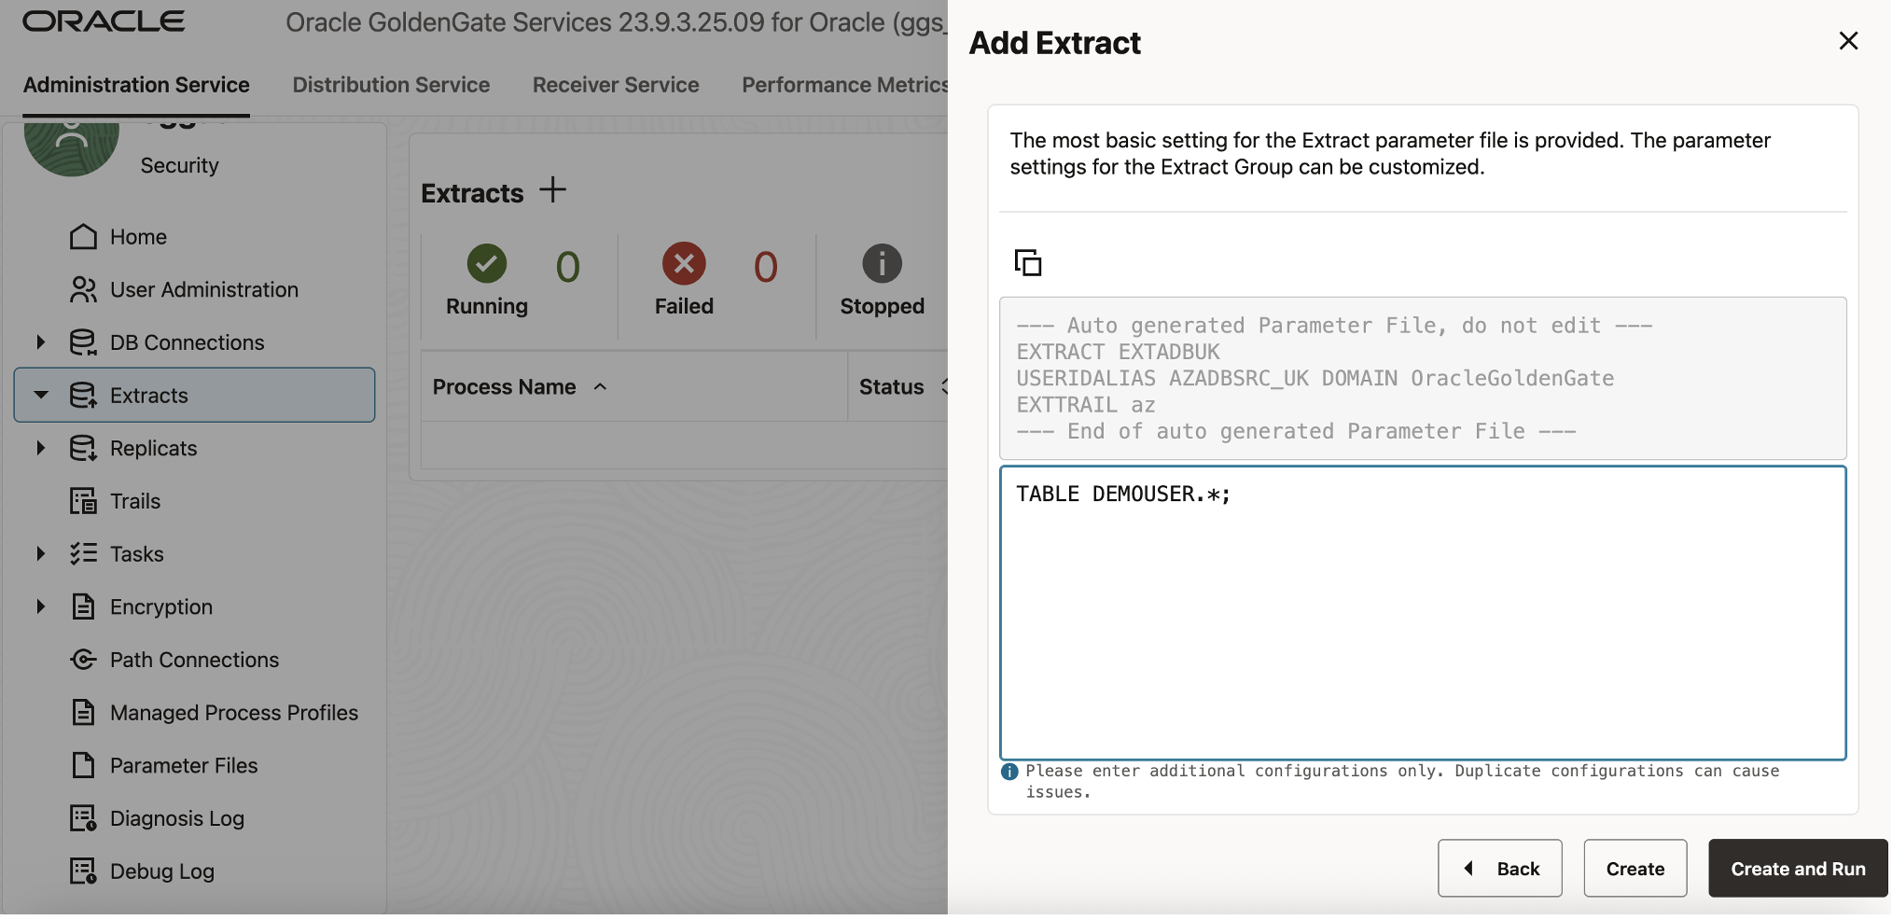Open Path Connections page
Viewport: 1892px width, 920px height.
point(194,660)
